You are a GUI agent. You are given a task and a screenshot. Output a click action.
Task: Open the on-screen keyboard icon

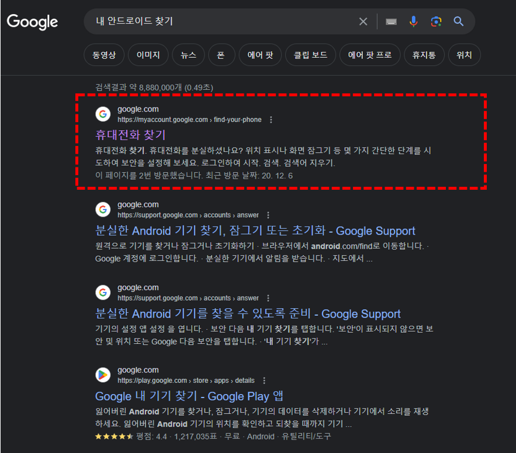coord(391,22)
